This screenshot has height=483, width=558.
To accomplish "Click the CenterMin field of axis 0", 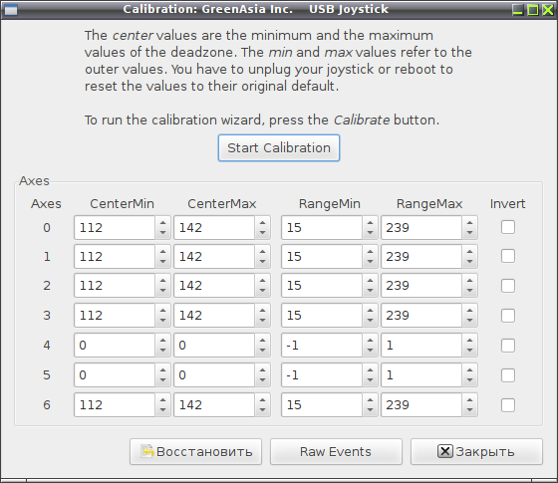I will [x=115, y=227].
